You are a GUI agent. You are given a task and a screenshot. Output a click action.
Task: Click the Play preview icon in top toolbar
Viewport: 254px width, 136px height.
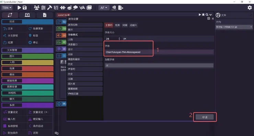pyautogui.click(x=19, y=8)
